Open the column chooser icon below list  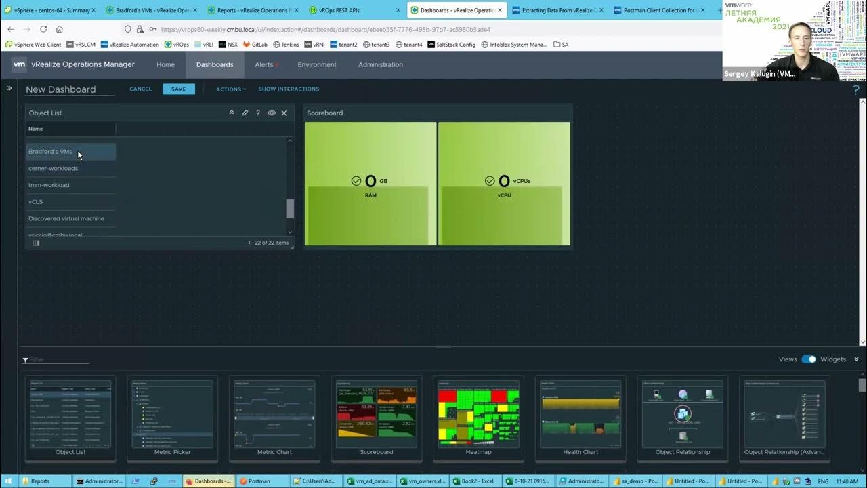(x=36, y=243)
